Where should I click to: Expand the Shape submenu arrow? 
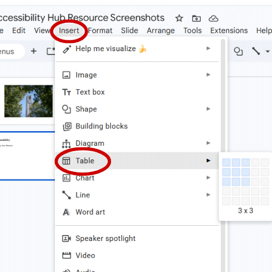coord(208,109)
